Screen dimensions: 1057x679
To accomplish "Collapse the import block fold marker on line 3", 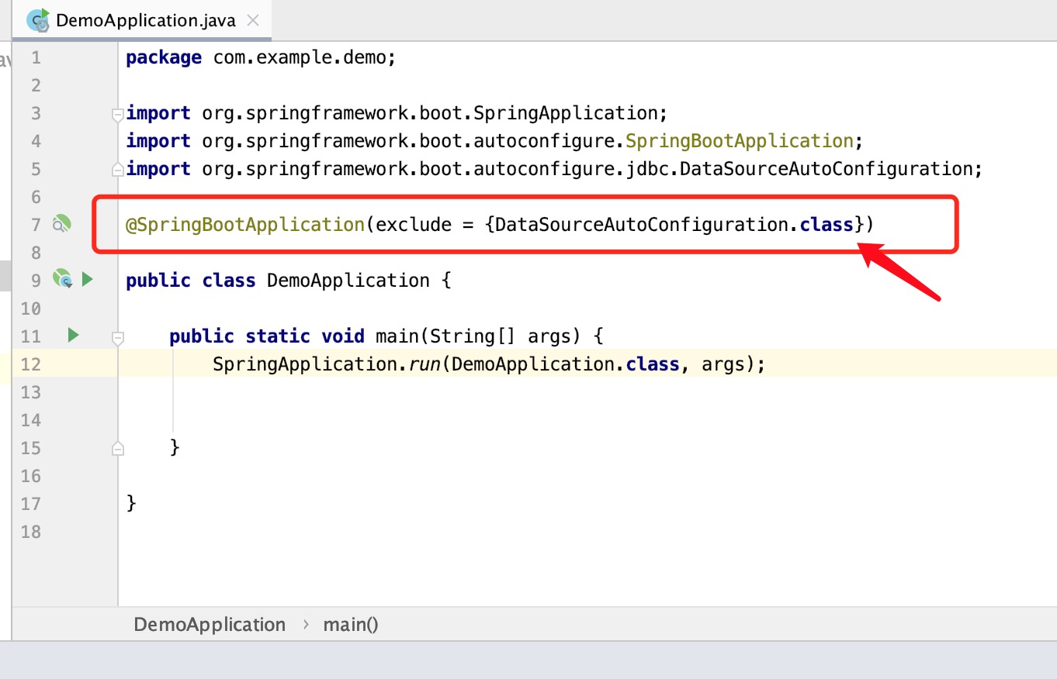I will point(118,115).
